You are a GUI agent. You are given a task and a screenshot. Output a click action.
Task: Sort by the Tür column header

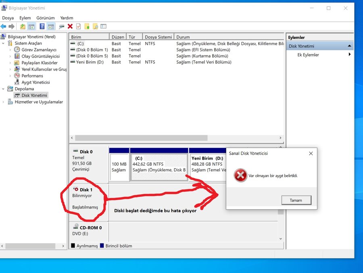pos(134,37)
